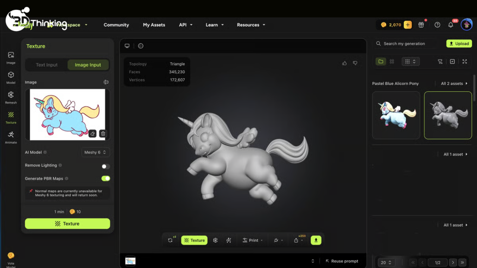Delete the uploaded reference image

[103, 134]
